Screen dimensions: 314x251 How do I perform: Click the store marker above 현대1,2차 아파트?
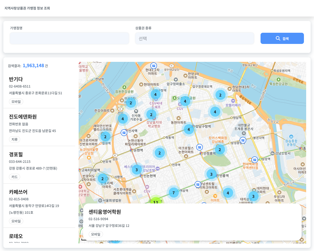pyautogui.click(x=153, y=65)
